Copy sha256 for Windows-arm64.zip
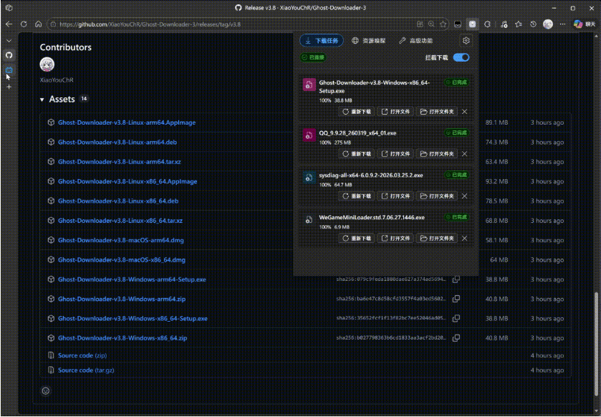 456,299
